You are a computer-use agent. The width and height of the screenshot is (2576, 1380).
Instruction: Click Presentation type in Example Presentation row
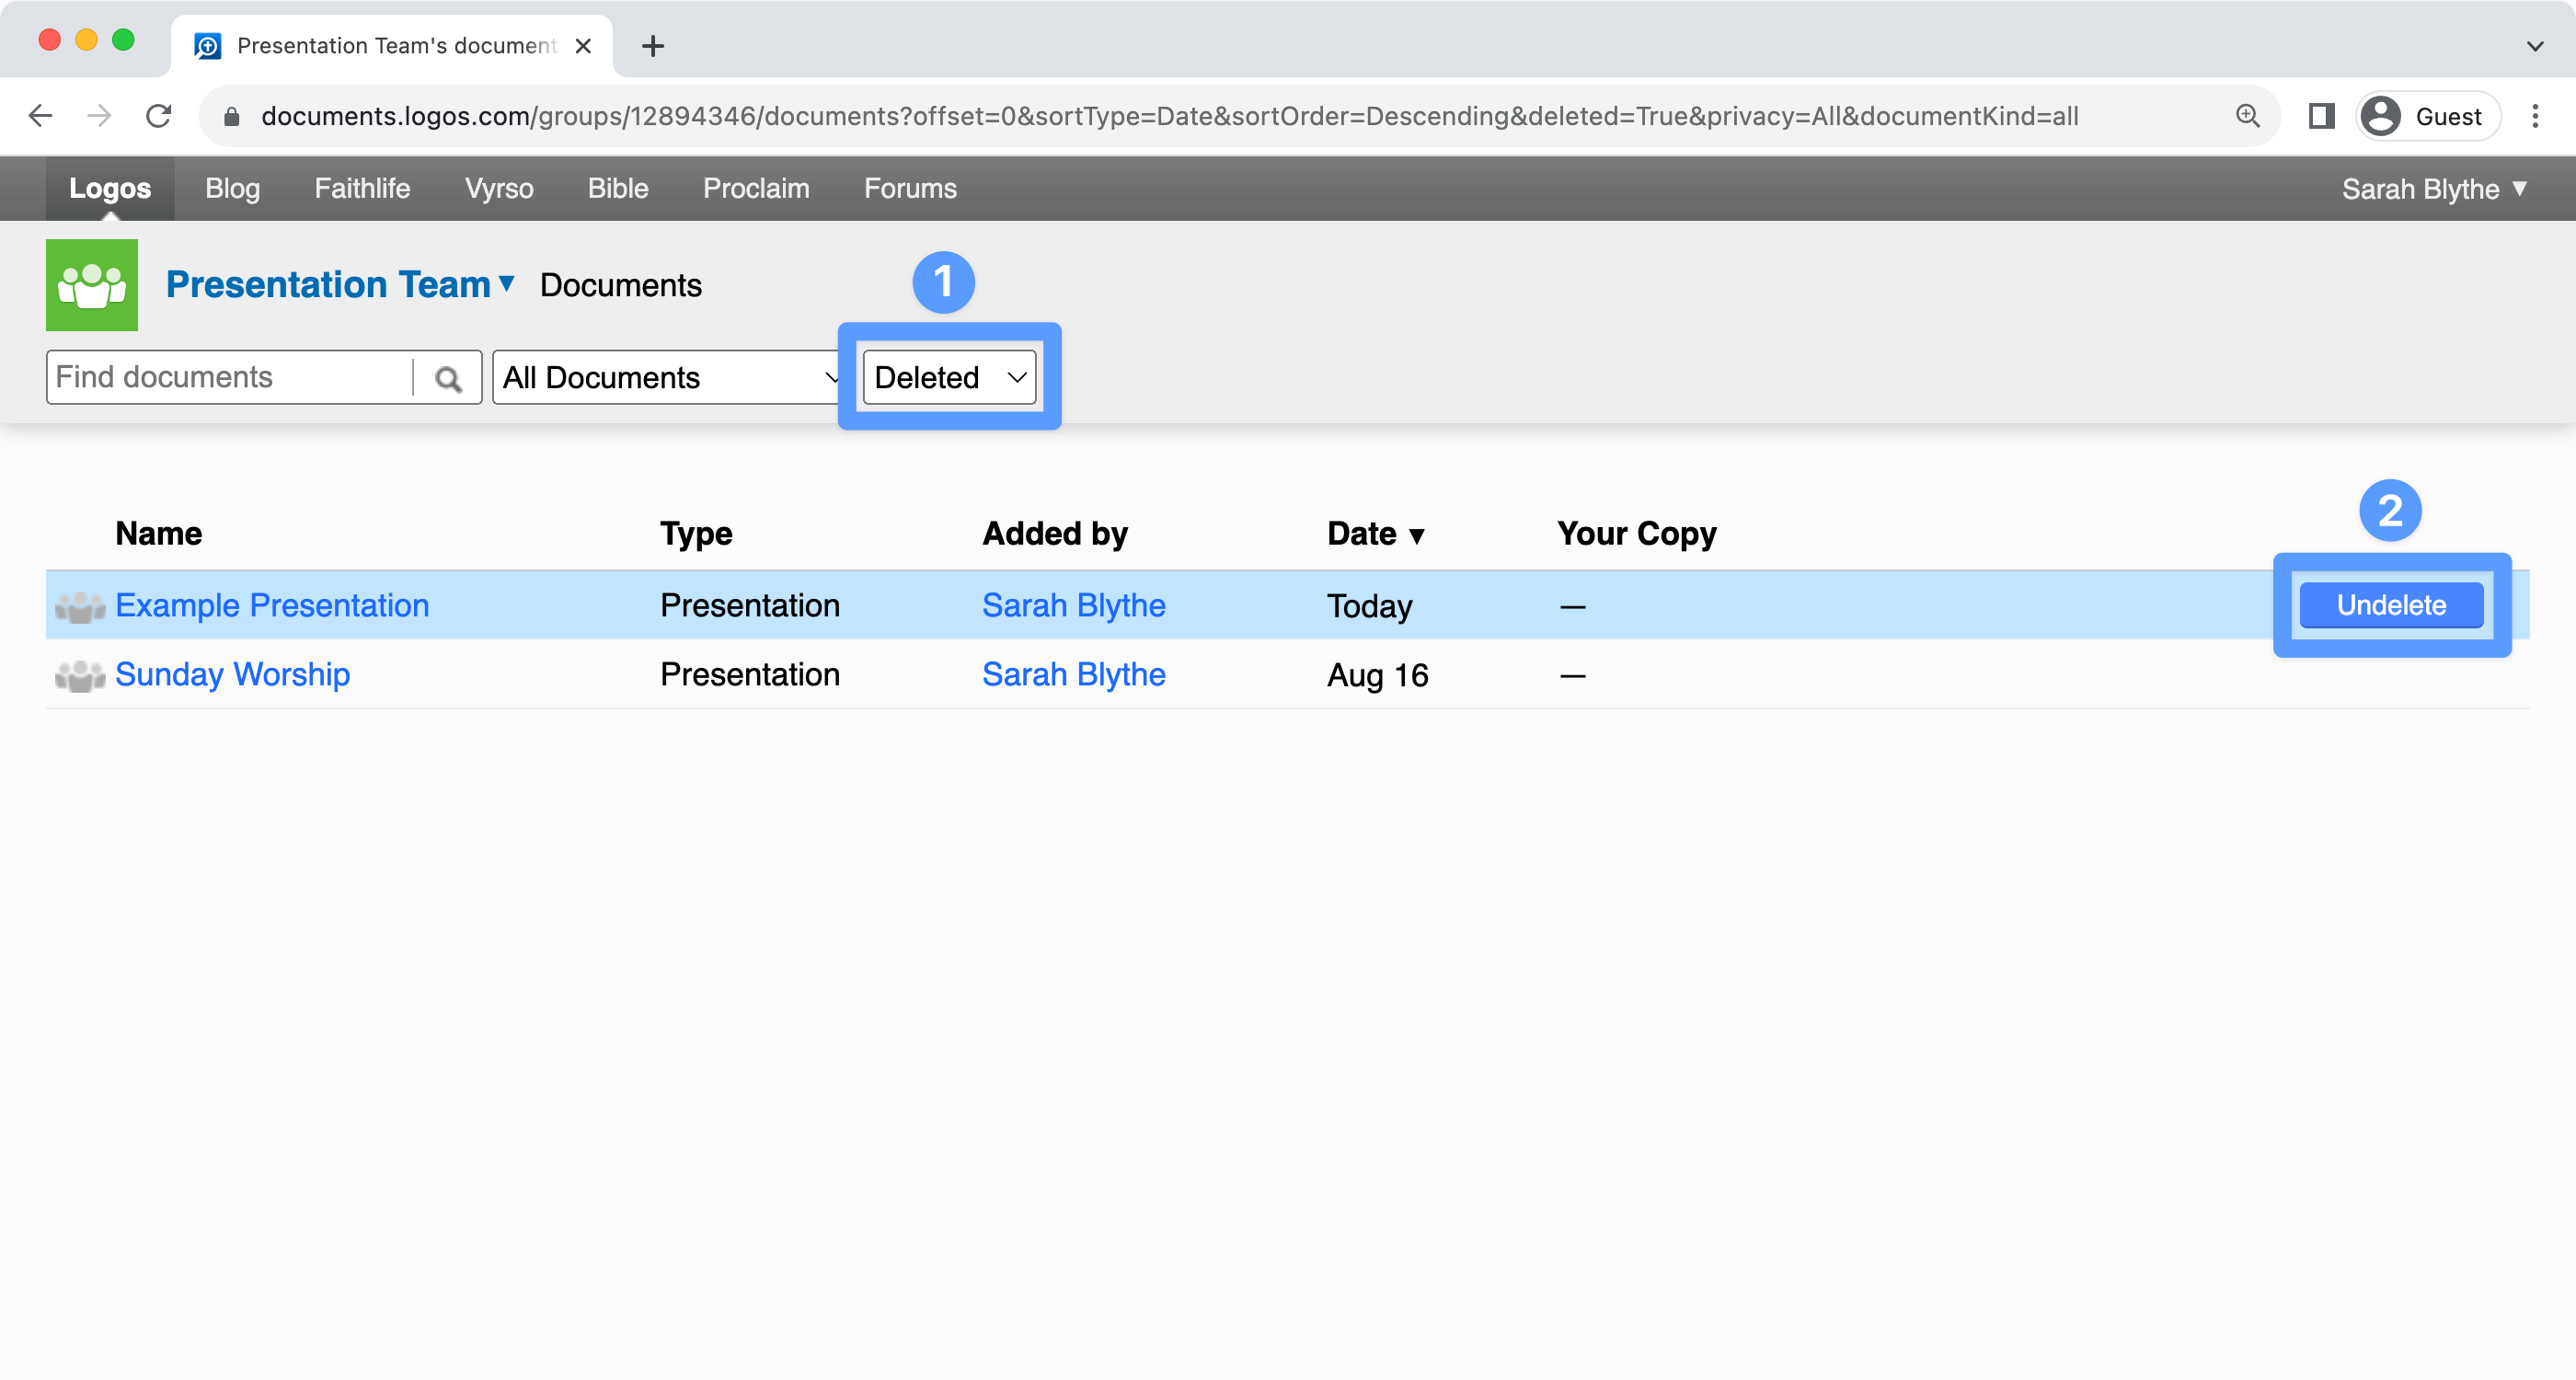[750, 605]
